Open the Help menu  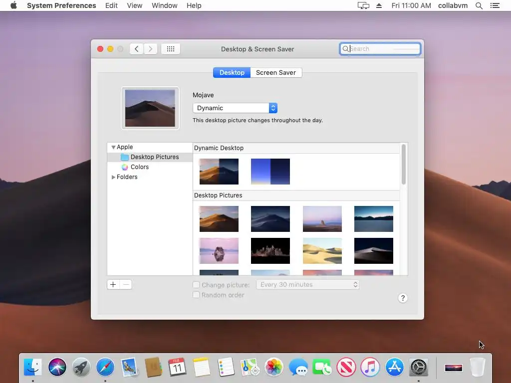[194, 5]
